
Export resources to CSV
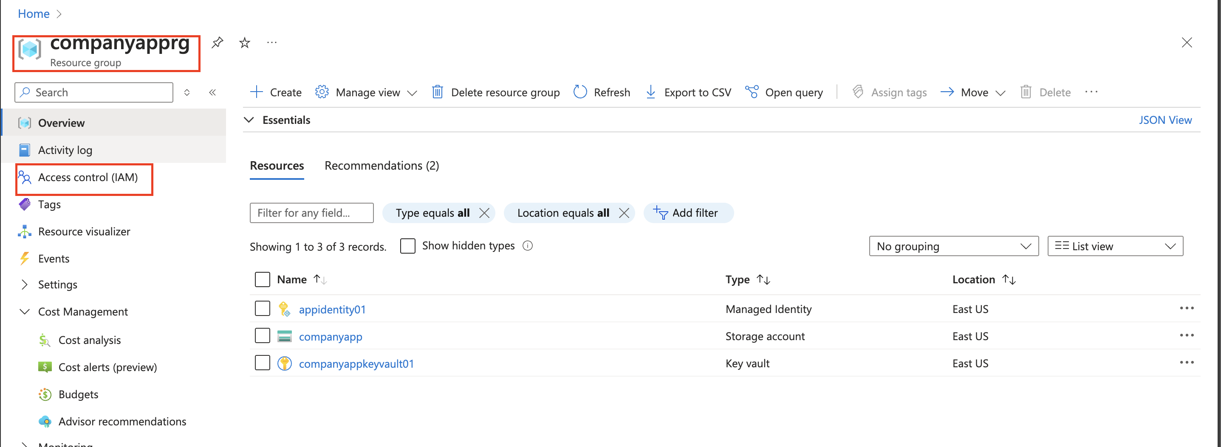[688, 92]
